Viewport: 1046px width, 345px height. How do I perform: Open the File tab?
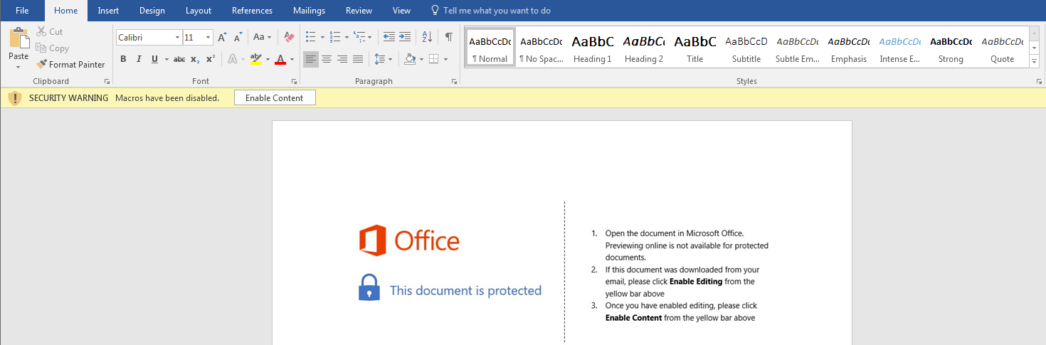coord(22,11)
